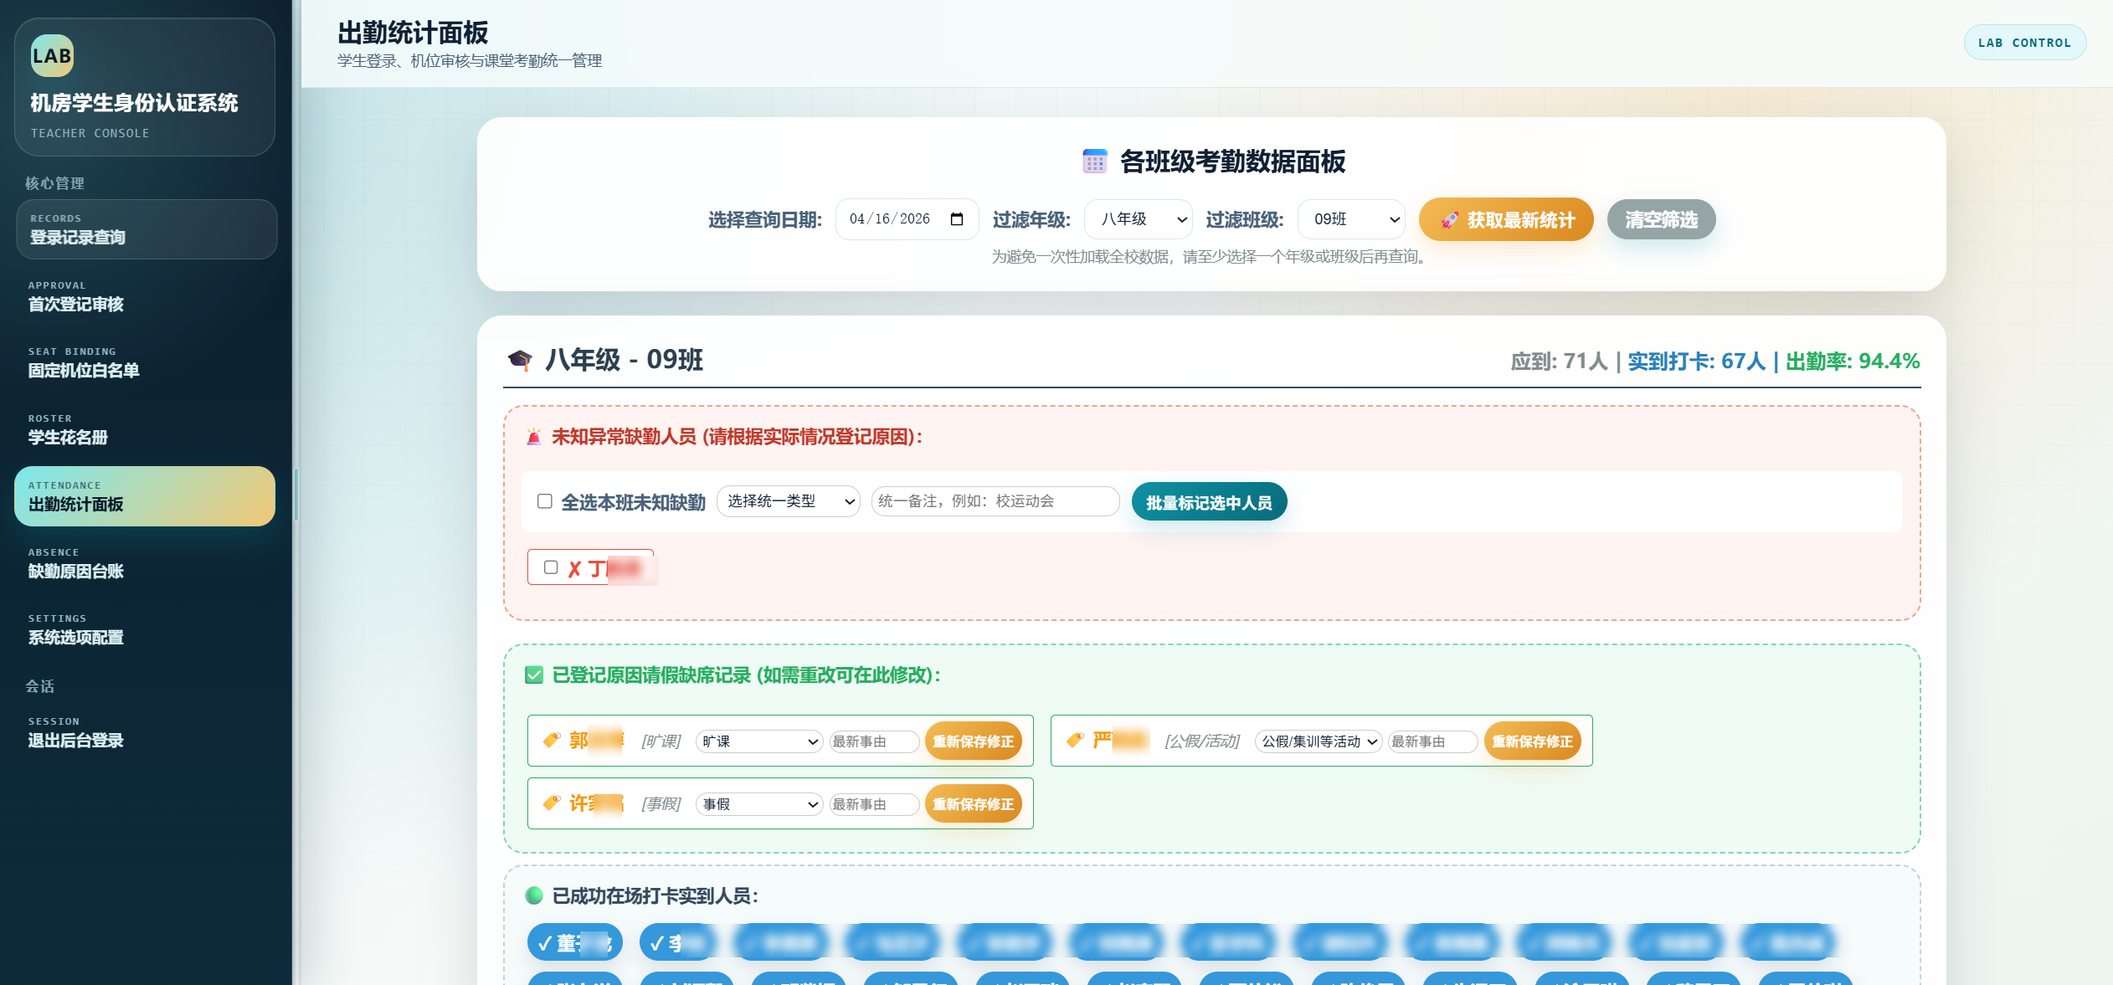Click 重新保存修正 for 郭 record
Image resolution: width=2113 pixels, height=985 pixels.
pyautogui.click(x=973, y=741)
